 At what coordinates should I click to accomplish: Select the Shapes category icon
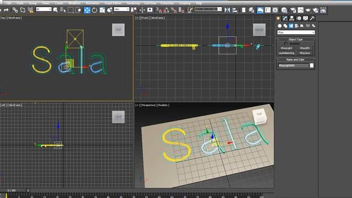(285, 26)
